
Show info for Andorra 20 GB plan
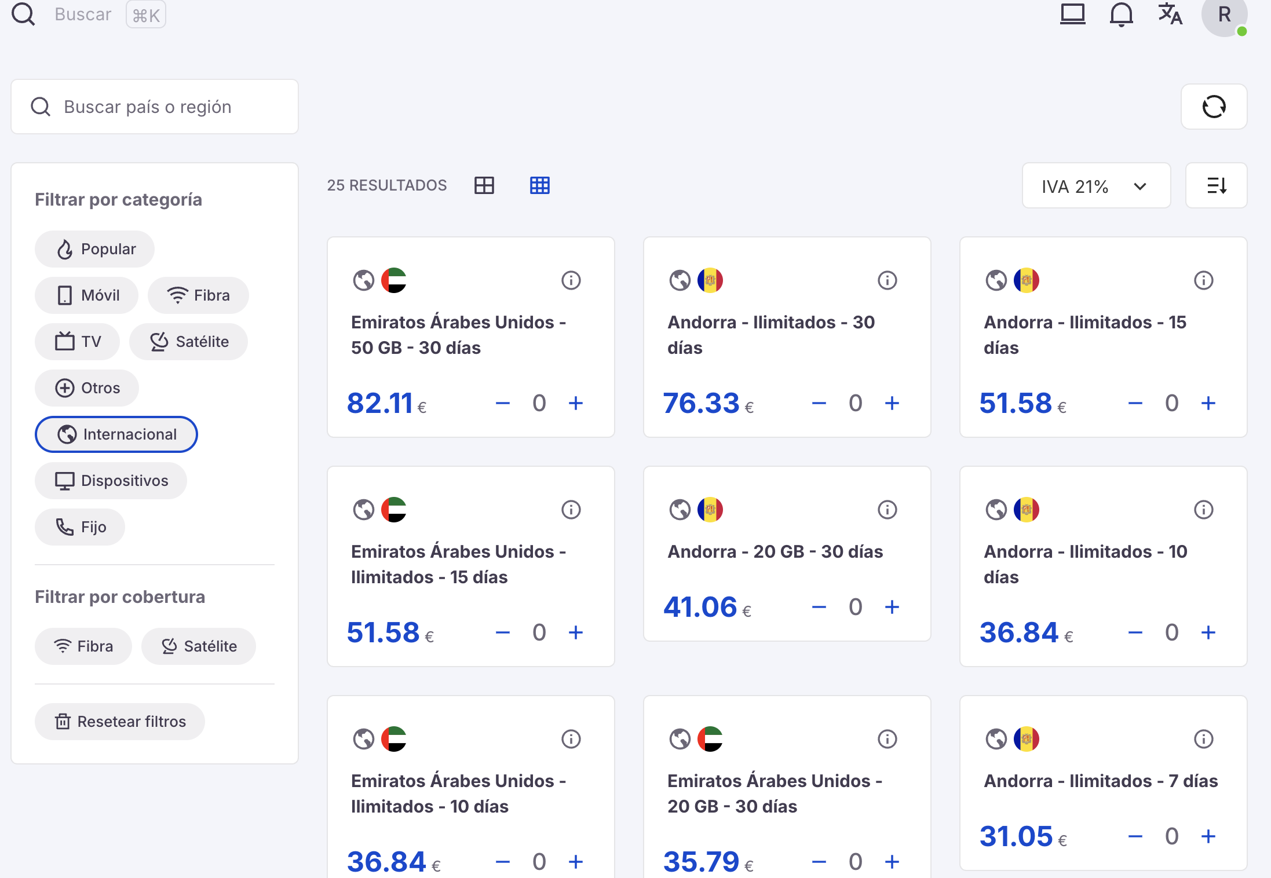(x=887, y=510)
